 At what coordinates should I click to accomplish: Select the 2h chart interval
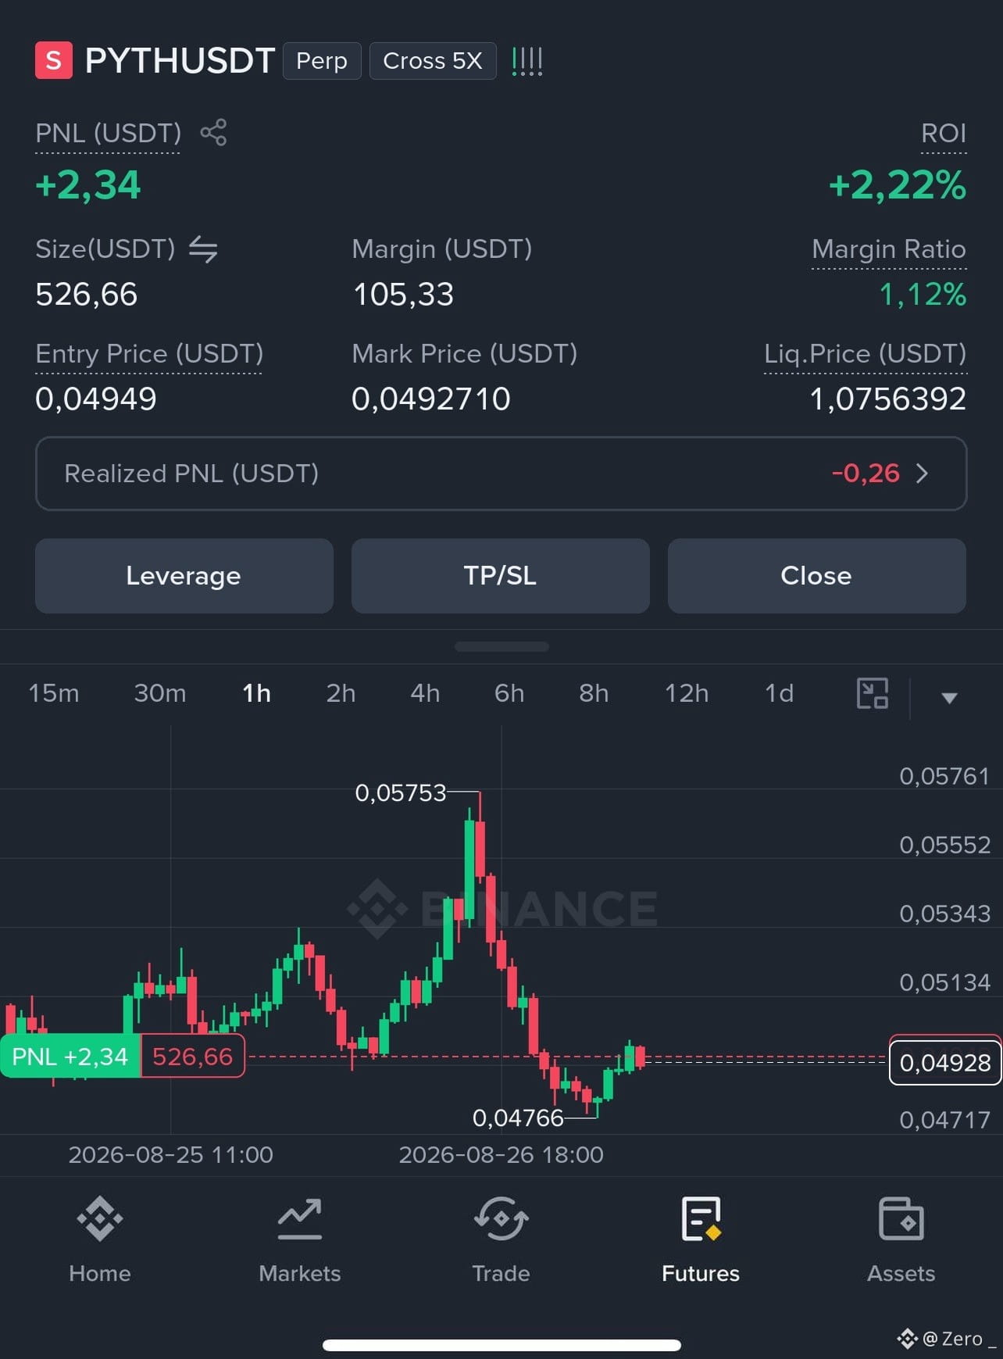[341, 693]
